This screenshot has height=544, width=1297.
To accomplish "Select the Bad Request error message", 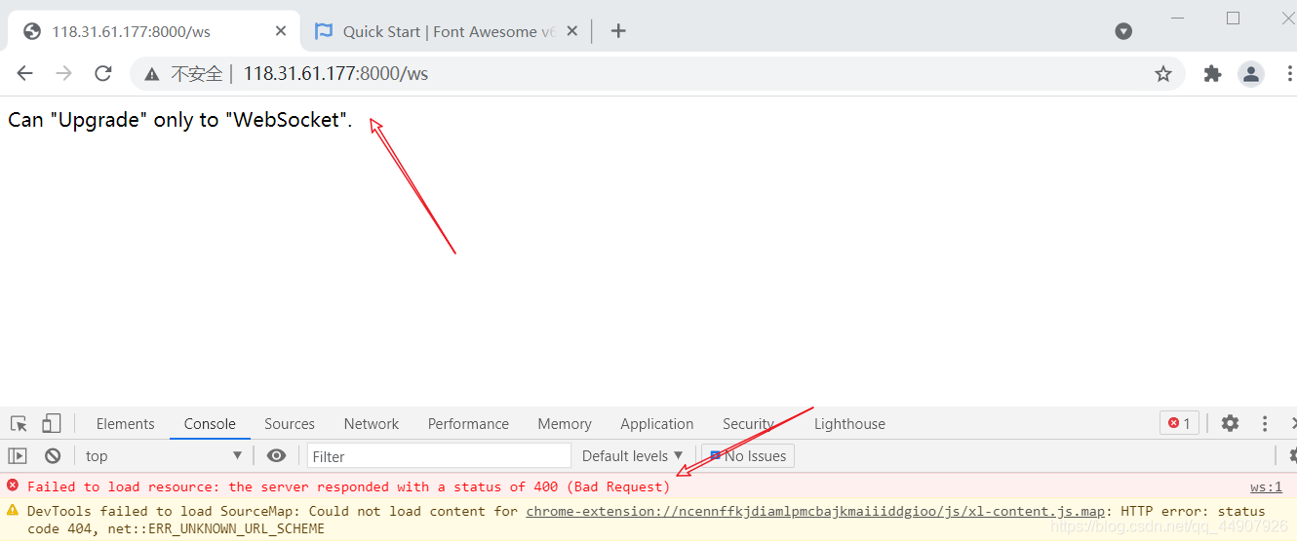I will click(349, 486).
